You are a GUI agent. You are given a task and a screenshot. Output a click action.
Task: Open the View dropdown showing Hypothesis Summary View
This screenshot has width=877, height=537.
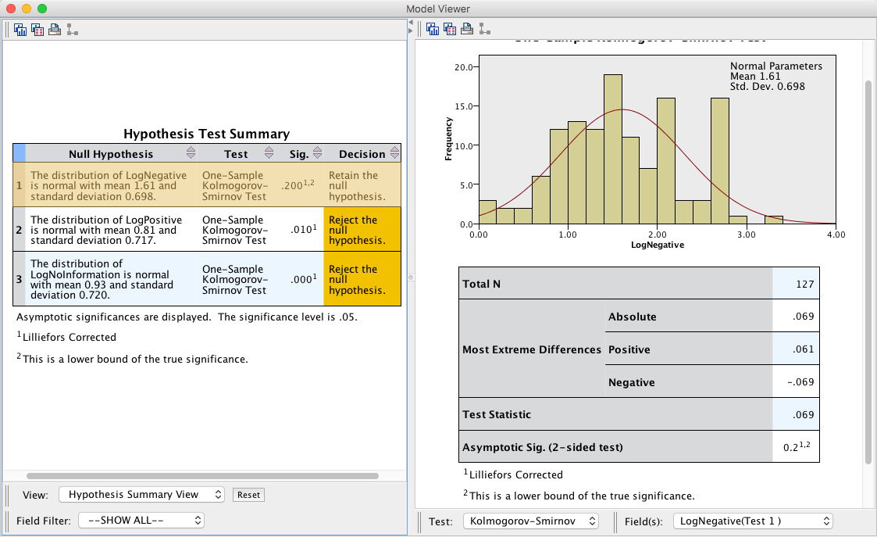click(x=141, y=495)
